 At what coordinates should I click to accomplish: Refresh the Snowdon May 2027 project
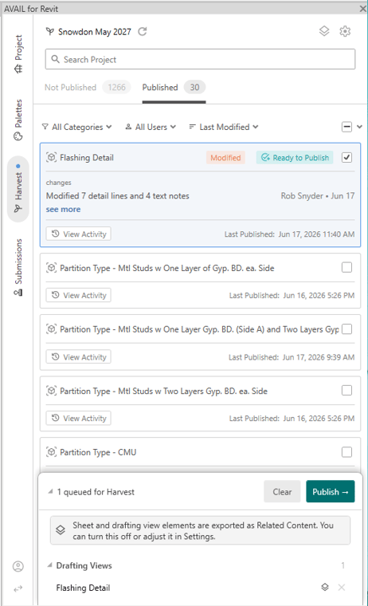coord(143,32)
